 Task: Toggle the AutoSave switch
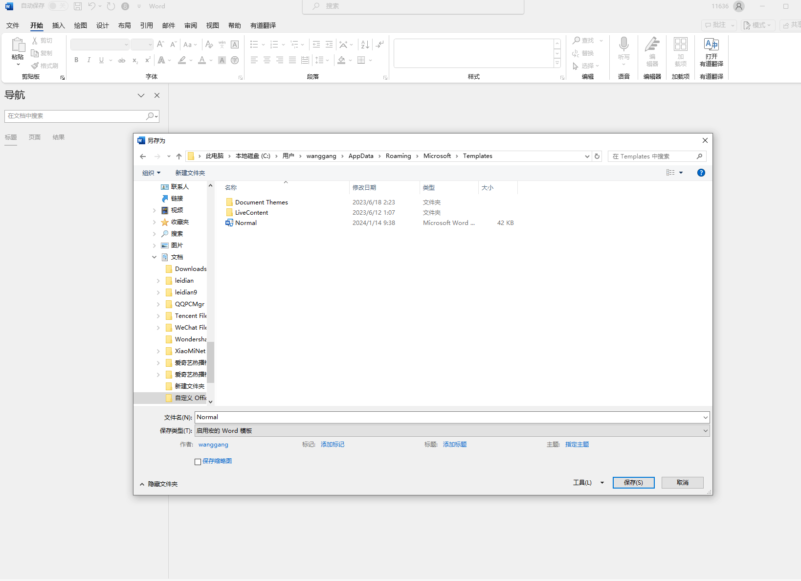(58, 6)
